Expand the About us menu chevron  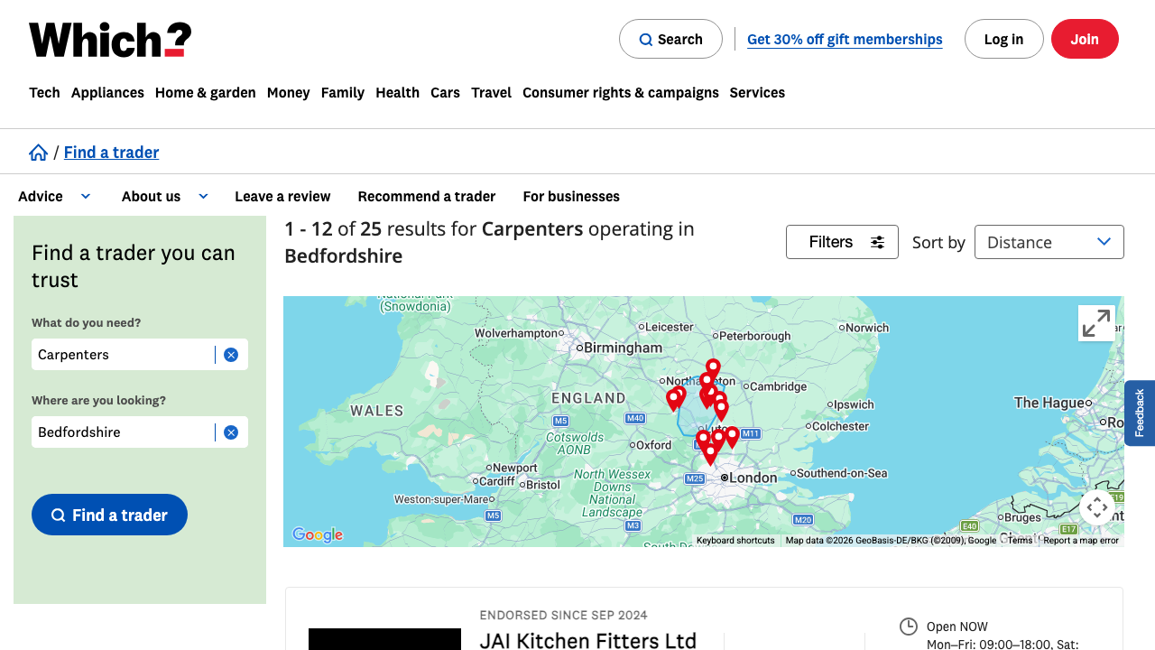(202, 196)
